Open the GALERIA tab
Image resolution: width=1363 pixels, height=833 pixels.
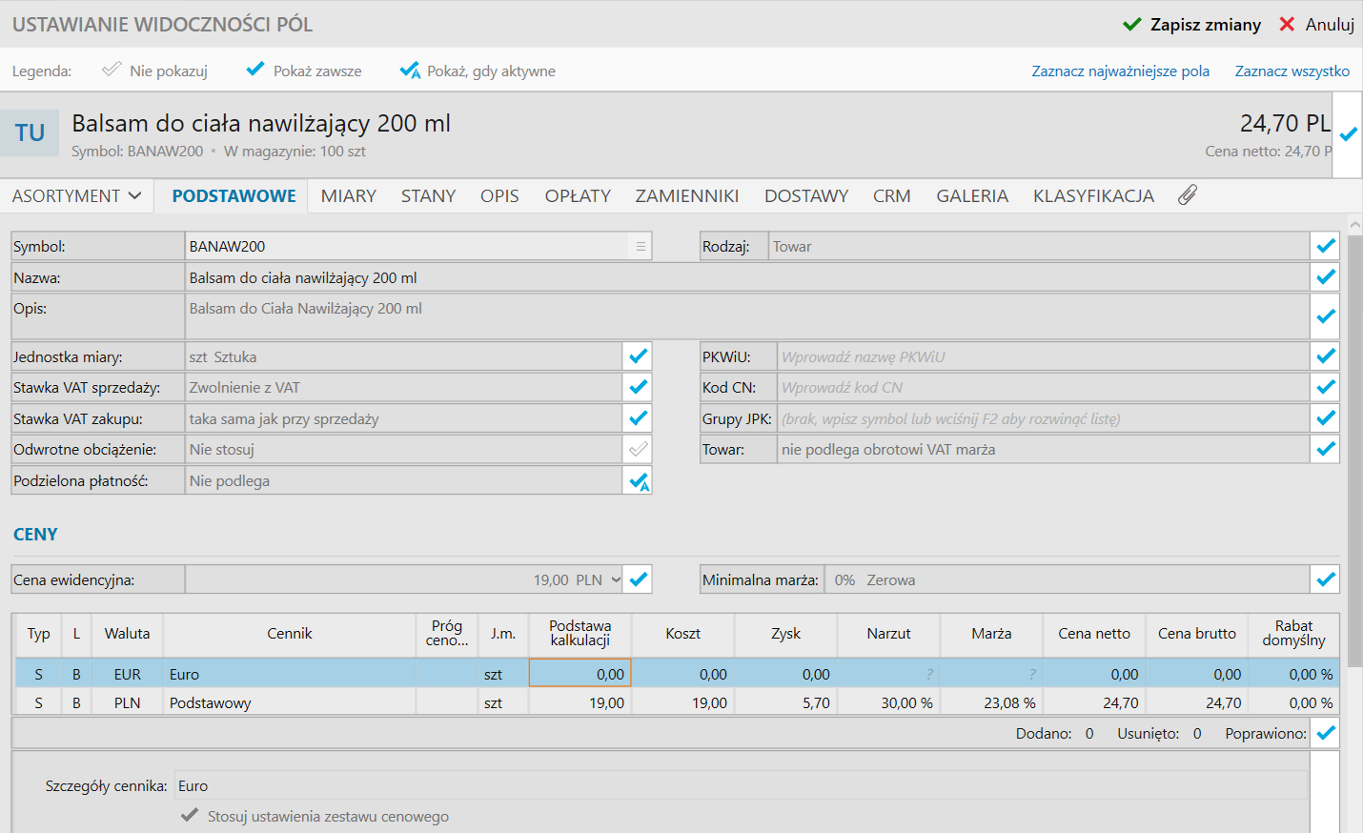(x=972, y=195)
